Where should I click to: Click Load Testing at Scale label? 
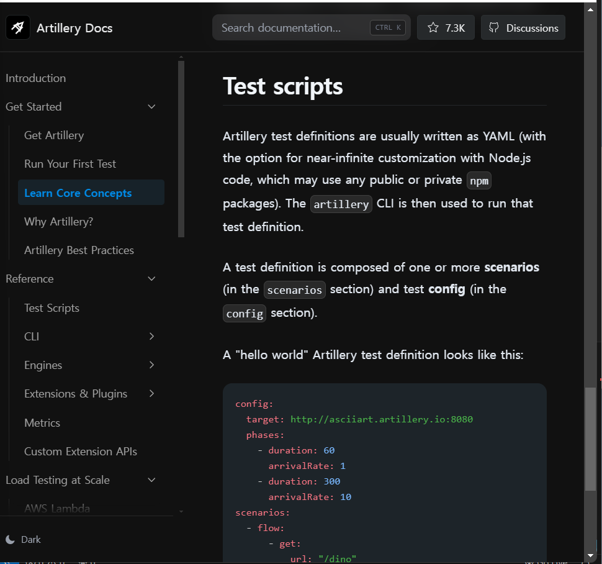(58, 480)
